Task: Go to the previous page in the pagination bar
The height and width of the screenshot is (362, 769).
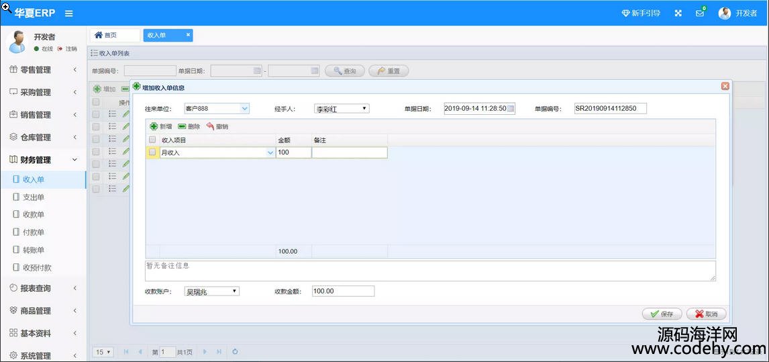Action: click(140, 352)
